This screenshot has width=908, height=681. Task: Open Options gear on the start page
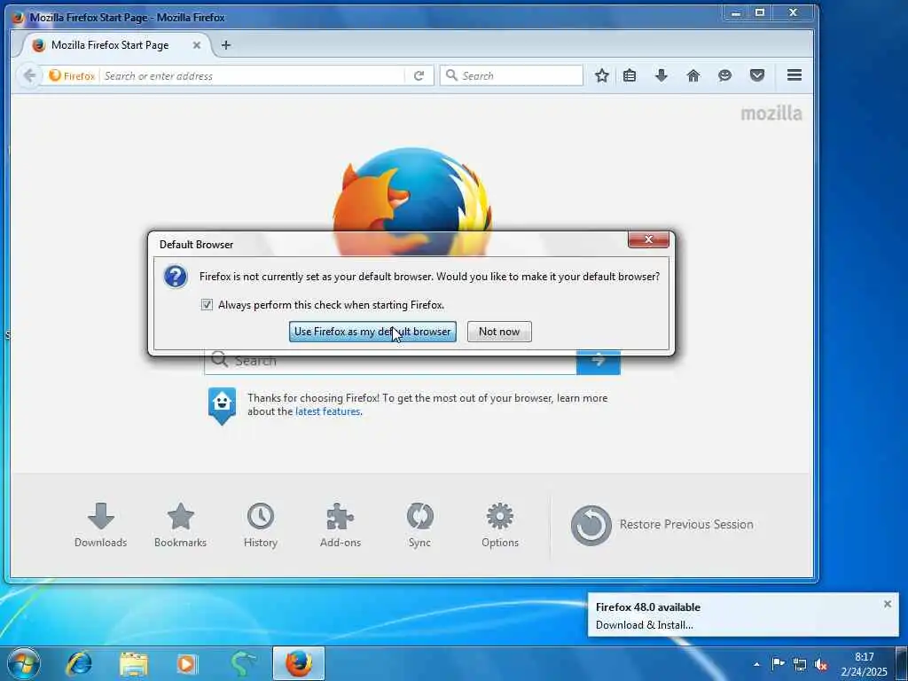click(x=500, y=525)
